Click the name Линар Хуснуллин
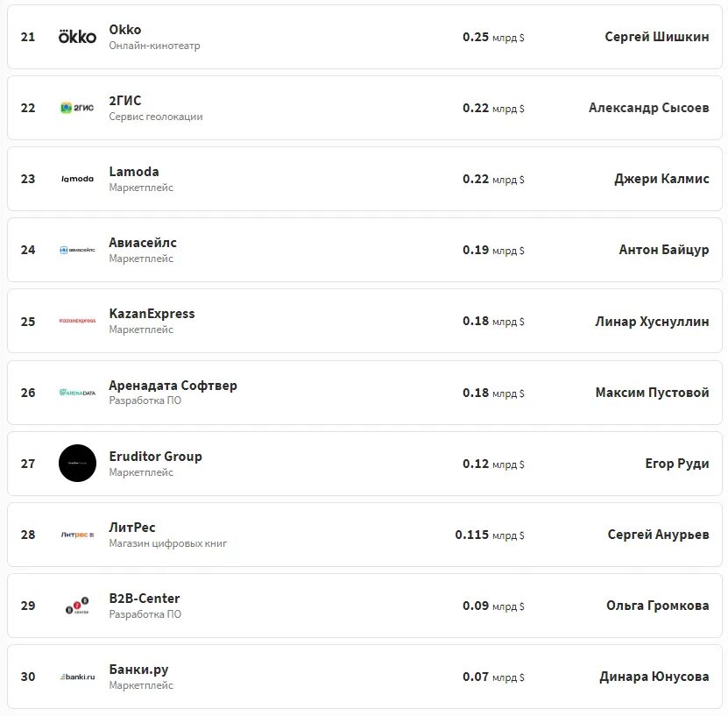 [652, 322]
